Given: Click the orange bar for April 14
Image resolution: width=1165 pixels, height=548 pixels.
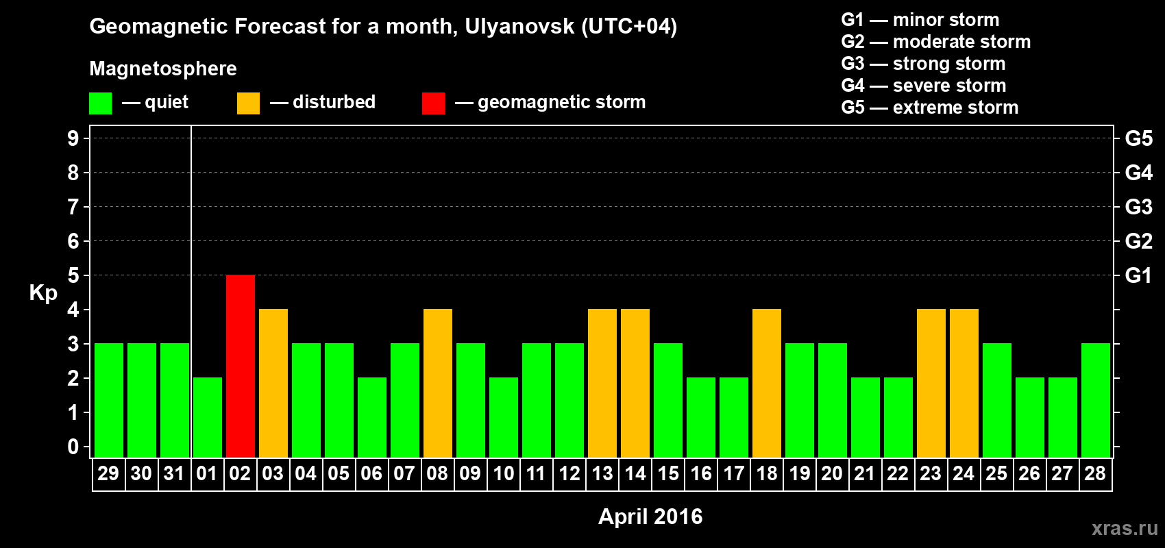Looking at the screenshot, I should coord(635,383).
